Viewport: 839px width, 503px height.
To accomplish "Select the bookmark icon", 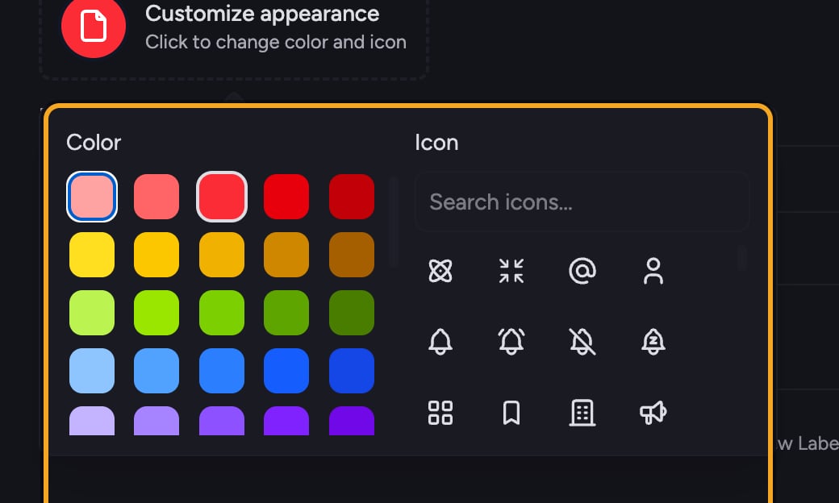I will click(511, 413).
